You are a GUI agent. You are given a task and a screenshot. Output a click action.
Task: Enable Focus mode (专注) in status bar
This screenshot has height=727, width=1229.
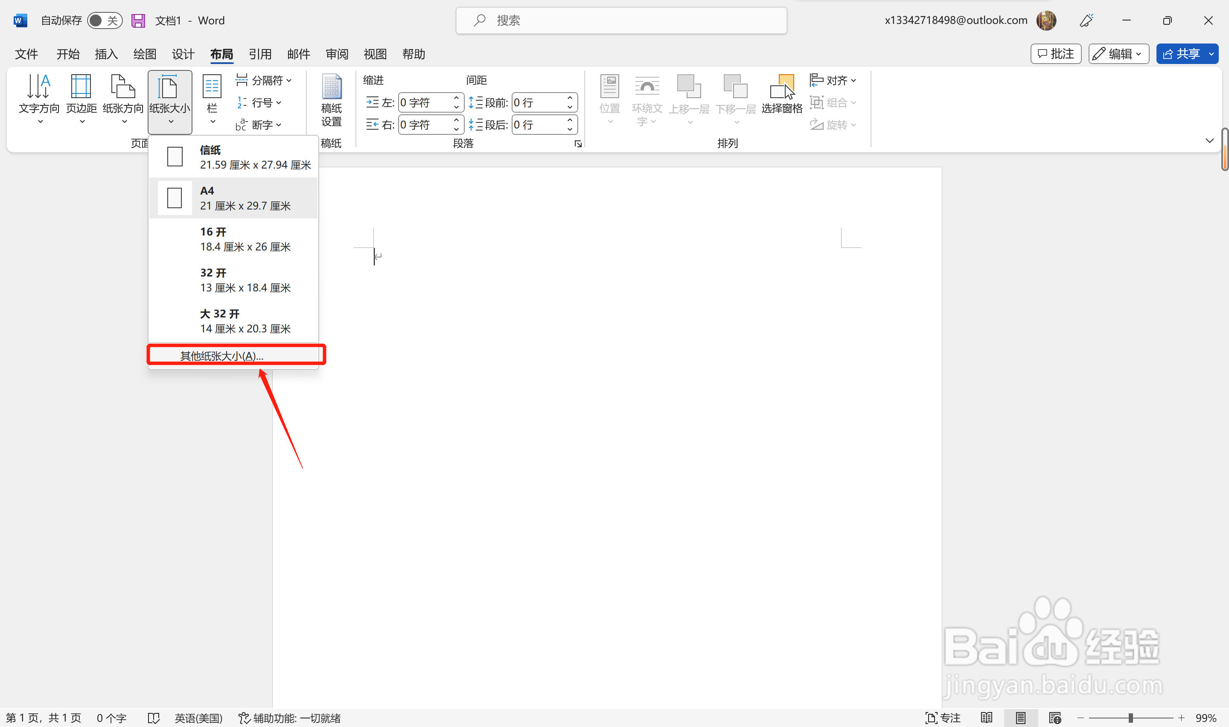point(943,718)
